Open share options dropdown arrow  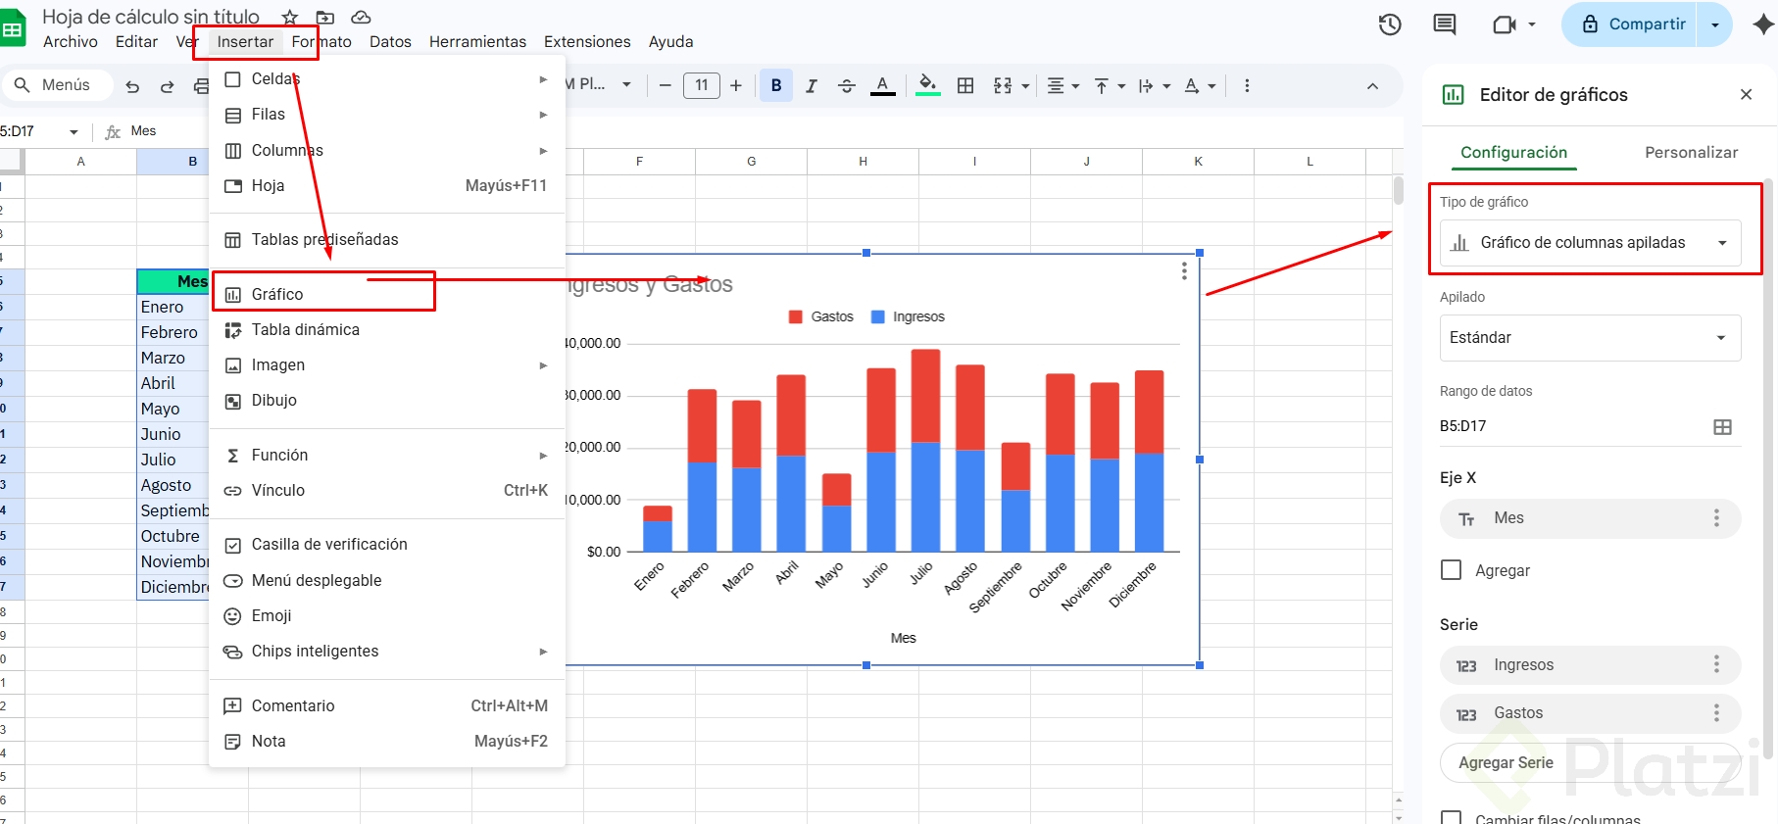pyautogui.click(x=1715, y=24)
